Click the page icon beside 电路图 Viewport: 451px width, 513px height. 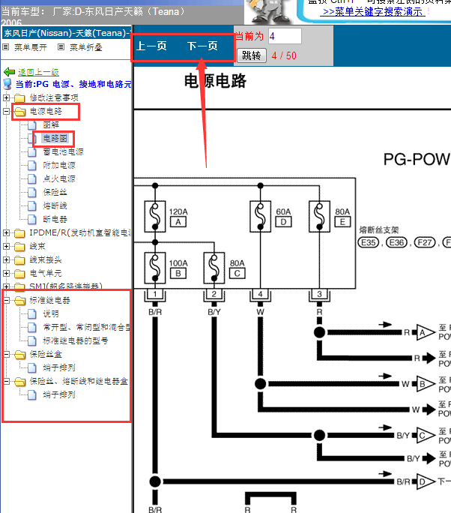point(32,139)
